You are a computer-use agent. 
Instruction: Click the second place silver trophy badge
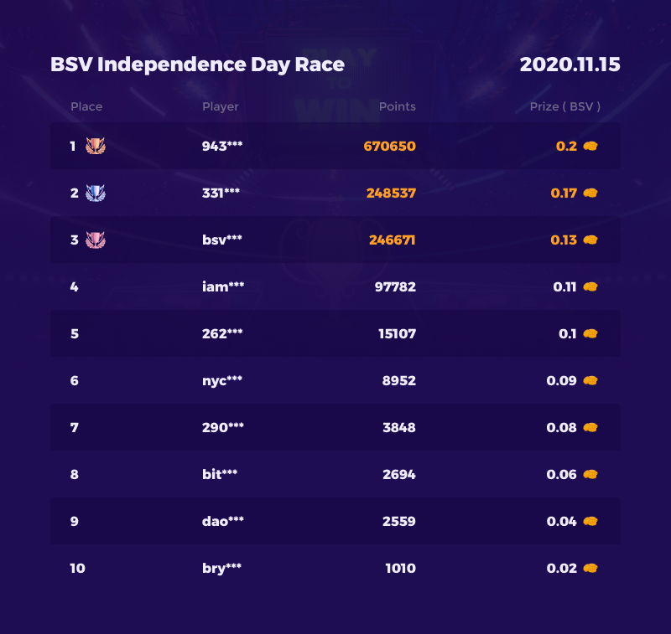(x=96, y=193)
